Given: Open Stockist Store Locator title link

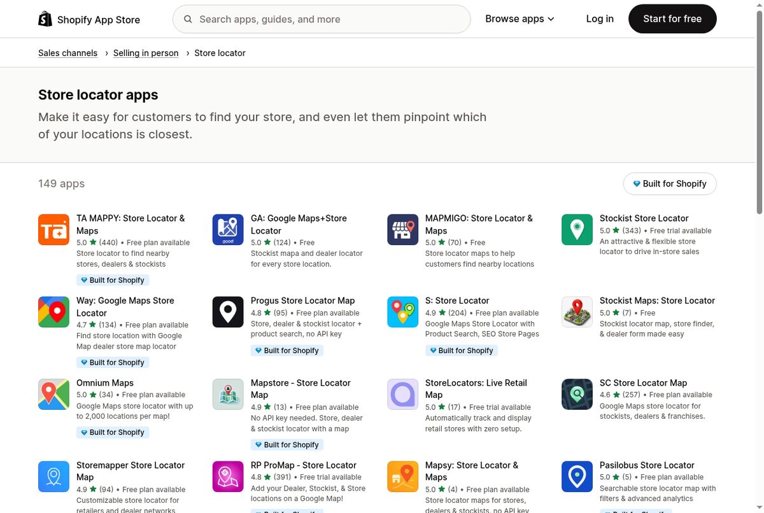Looking at the screenshot, I should point(644,218).
